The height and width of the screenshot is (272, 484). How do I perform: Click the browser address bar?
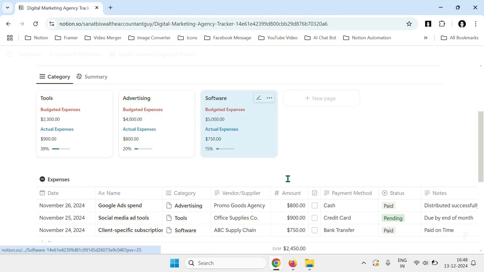(231, 24)
